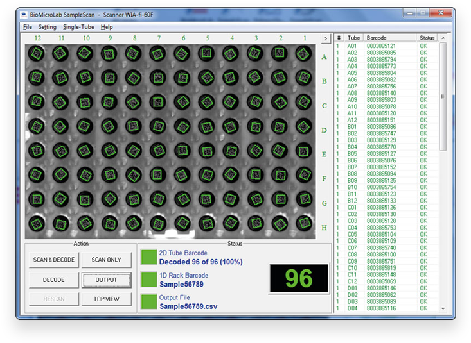Select the tube in row H column 12

(37, 224)
